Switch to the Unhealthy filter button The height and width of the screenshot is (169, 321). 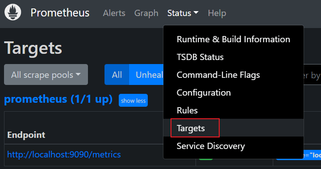(146, 75)
